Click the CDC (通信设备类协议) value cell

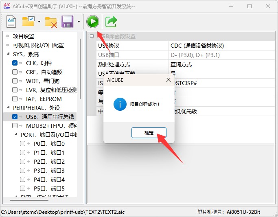tap(221, 46)
